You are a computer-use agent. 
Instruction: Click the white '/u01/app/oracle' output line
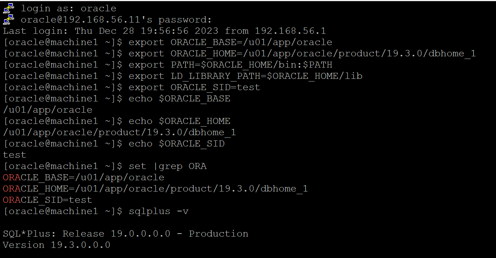click(48, 110)
